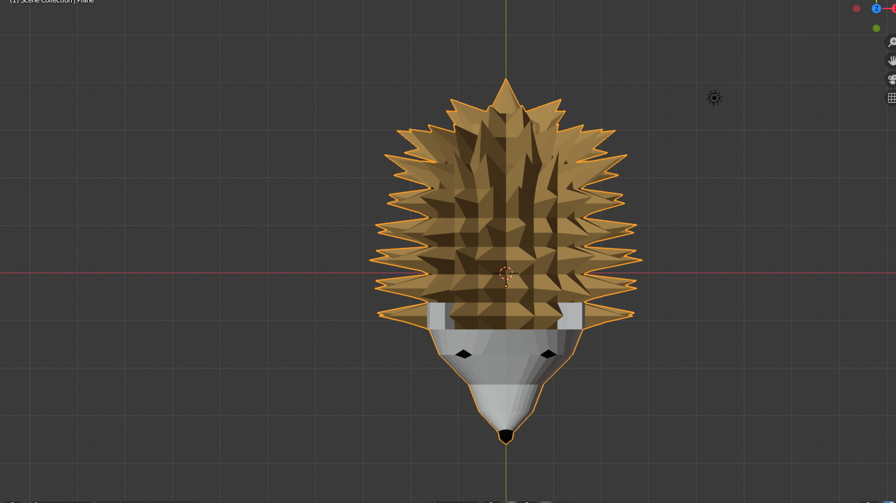Click the hedgehog's left eye

[464, 354]
